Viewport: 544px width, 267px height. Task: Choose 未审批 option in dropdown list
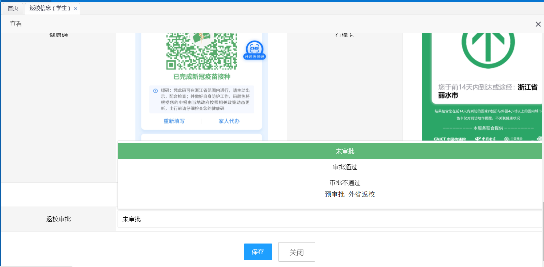tap(331, 151)
